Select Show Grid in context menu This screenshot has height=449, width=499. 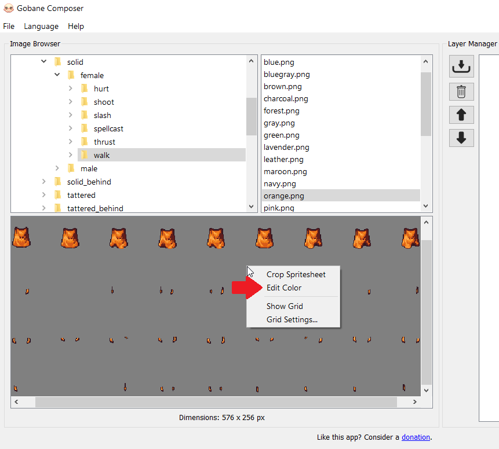click(x=285, y=306)
